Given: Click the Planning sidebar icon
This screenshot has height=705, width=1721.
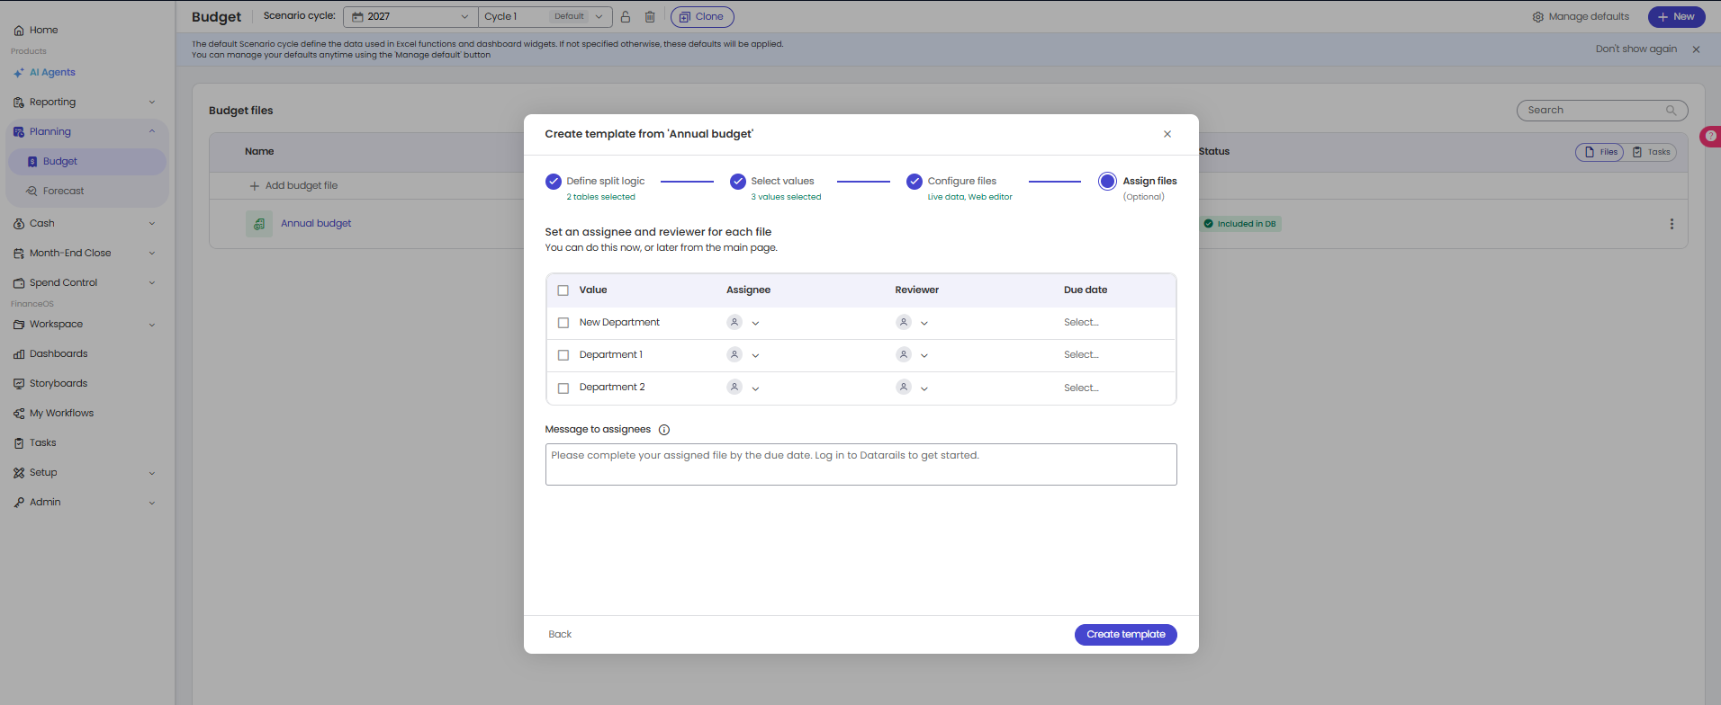Looking at the screenshot, I should (x=19, y=131).
